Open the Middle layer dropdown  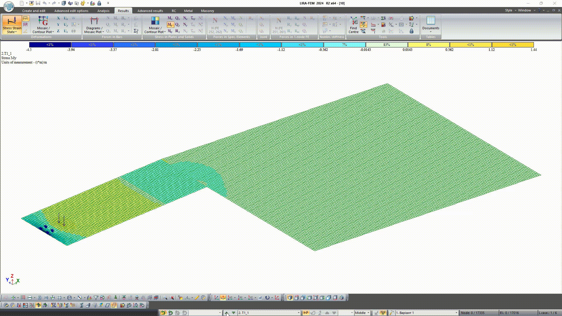pyautogui.click(x=368, y=313)
